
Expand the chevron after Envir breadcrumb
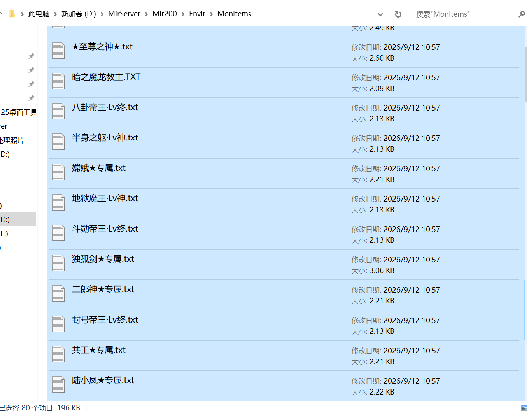211,14
